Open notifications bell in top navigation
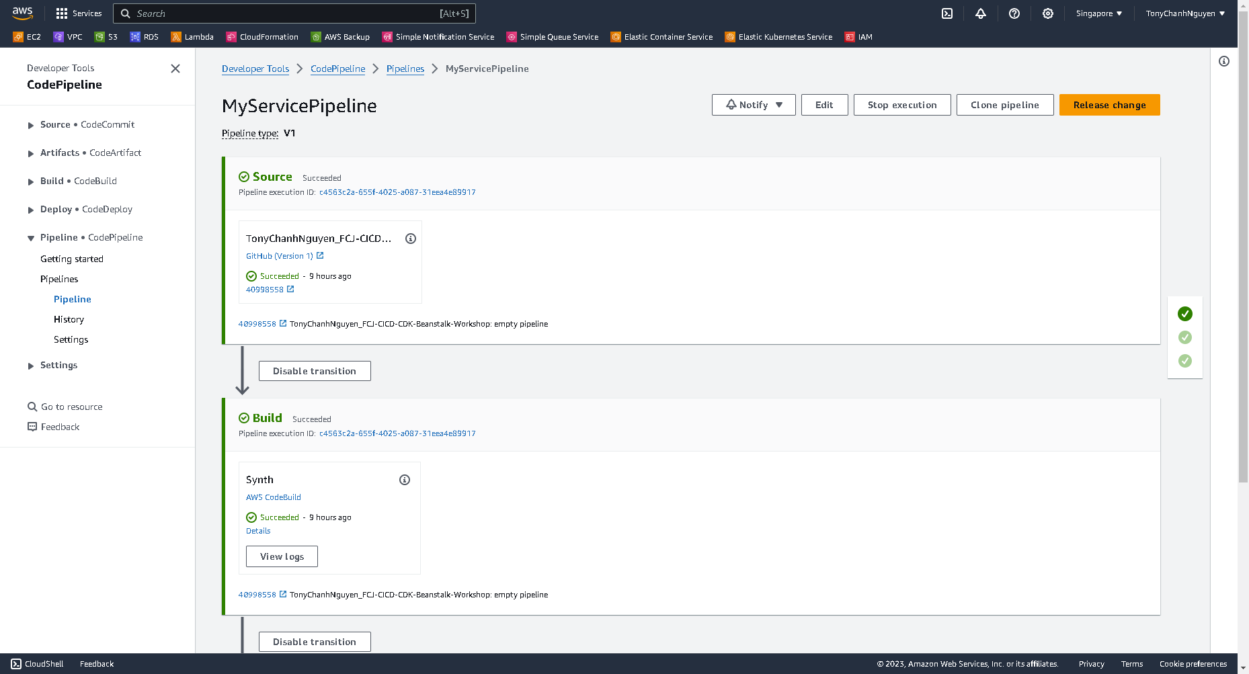 [981, 13]
